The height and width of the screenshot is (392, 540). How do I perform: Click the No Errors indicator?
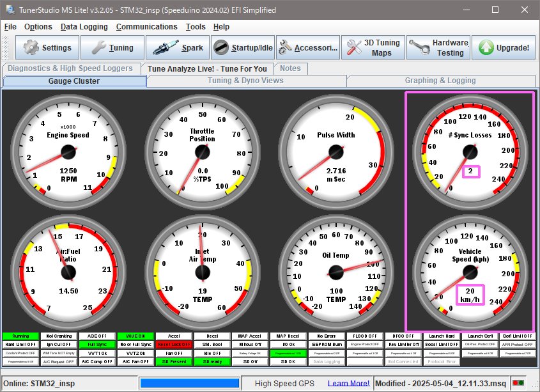(327, 336)
